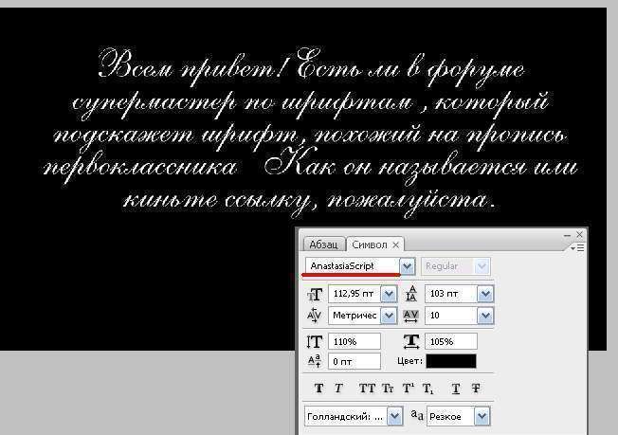Click the leading icon beside 103 пт

[413, 294]
